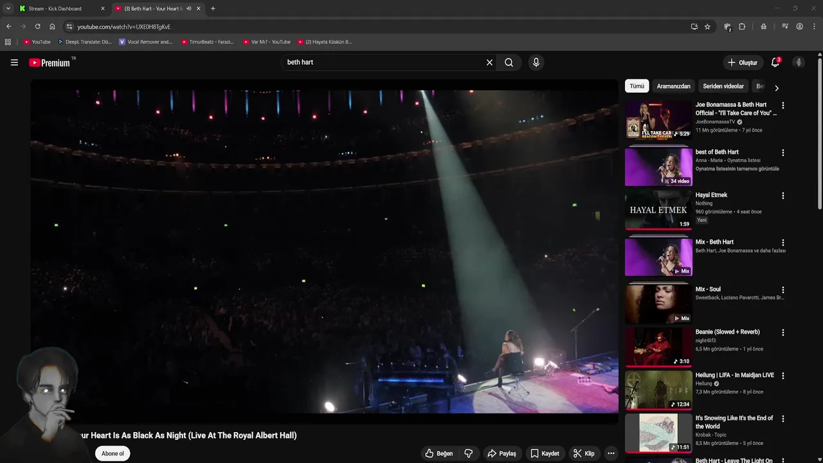Screen dimensions: 823x463
Task: Submit search with magnifier icon
Action: coord(509,62)
